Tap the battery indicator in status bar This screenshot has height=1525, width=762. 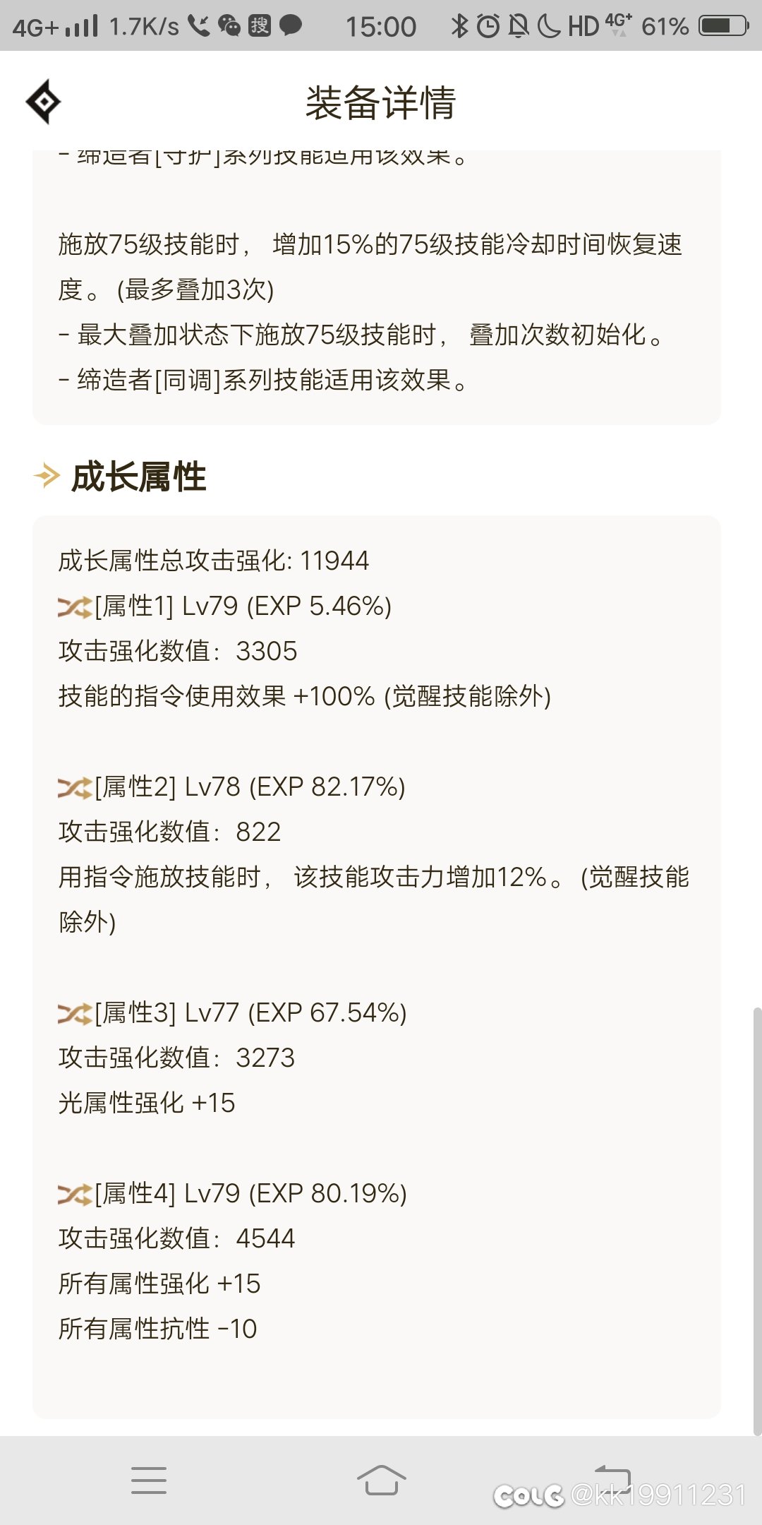point(723,26)
